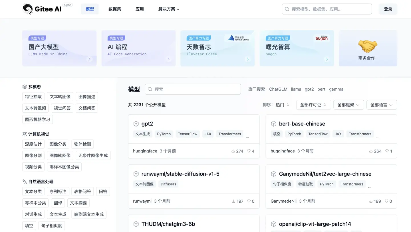
Task: Click cube icon beside GanymedeNil/text2vec-large-chinese
Action: click(x=274, y=174)
